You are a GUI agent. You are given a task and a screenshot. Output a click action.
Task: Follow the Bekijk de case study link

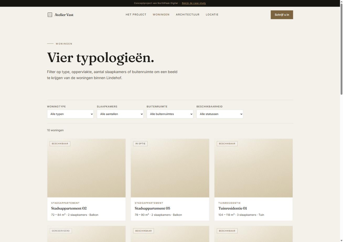194,3
